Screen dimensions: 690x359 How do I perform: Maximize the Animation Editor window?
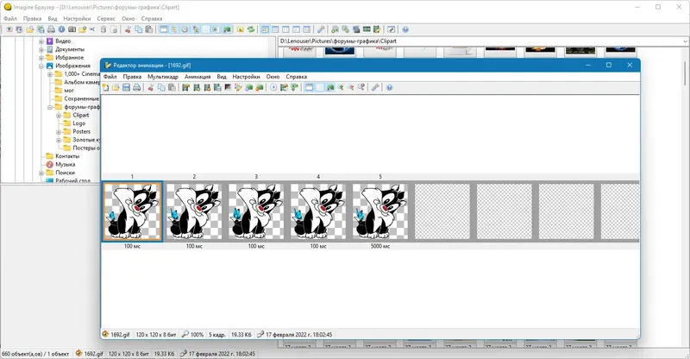click(609, 65)
